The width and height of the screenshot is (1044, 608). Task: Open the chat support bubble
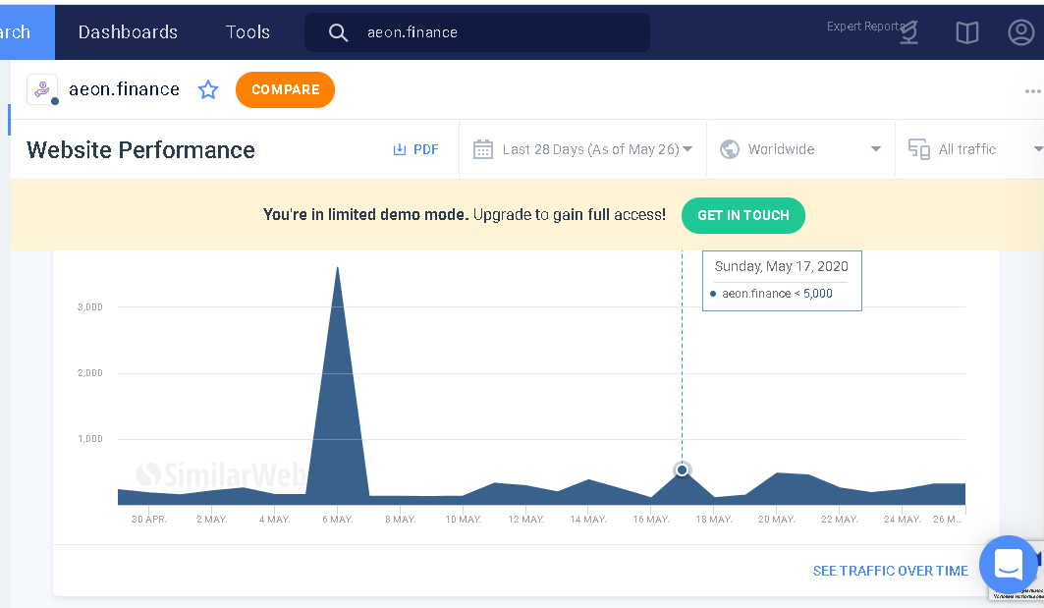[x=1008, y=566]
